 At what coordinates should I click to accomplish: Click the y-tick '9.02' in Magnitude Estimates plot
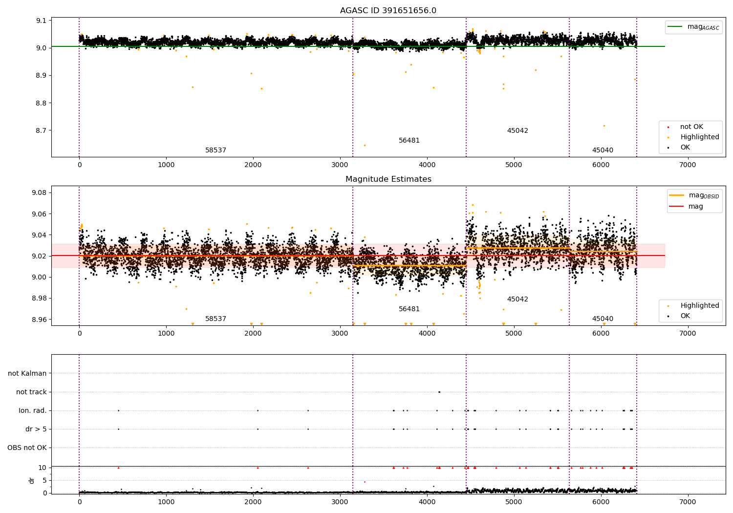point(39,256)
